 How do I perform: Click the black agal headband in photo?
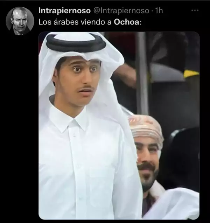pos(76,42)
